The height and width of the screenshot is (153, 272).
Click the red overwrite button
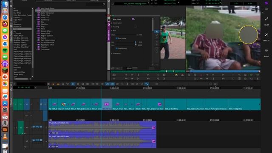tap(182, 75)
